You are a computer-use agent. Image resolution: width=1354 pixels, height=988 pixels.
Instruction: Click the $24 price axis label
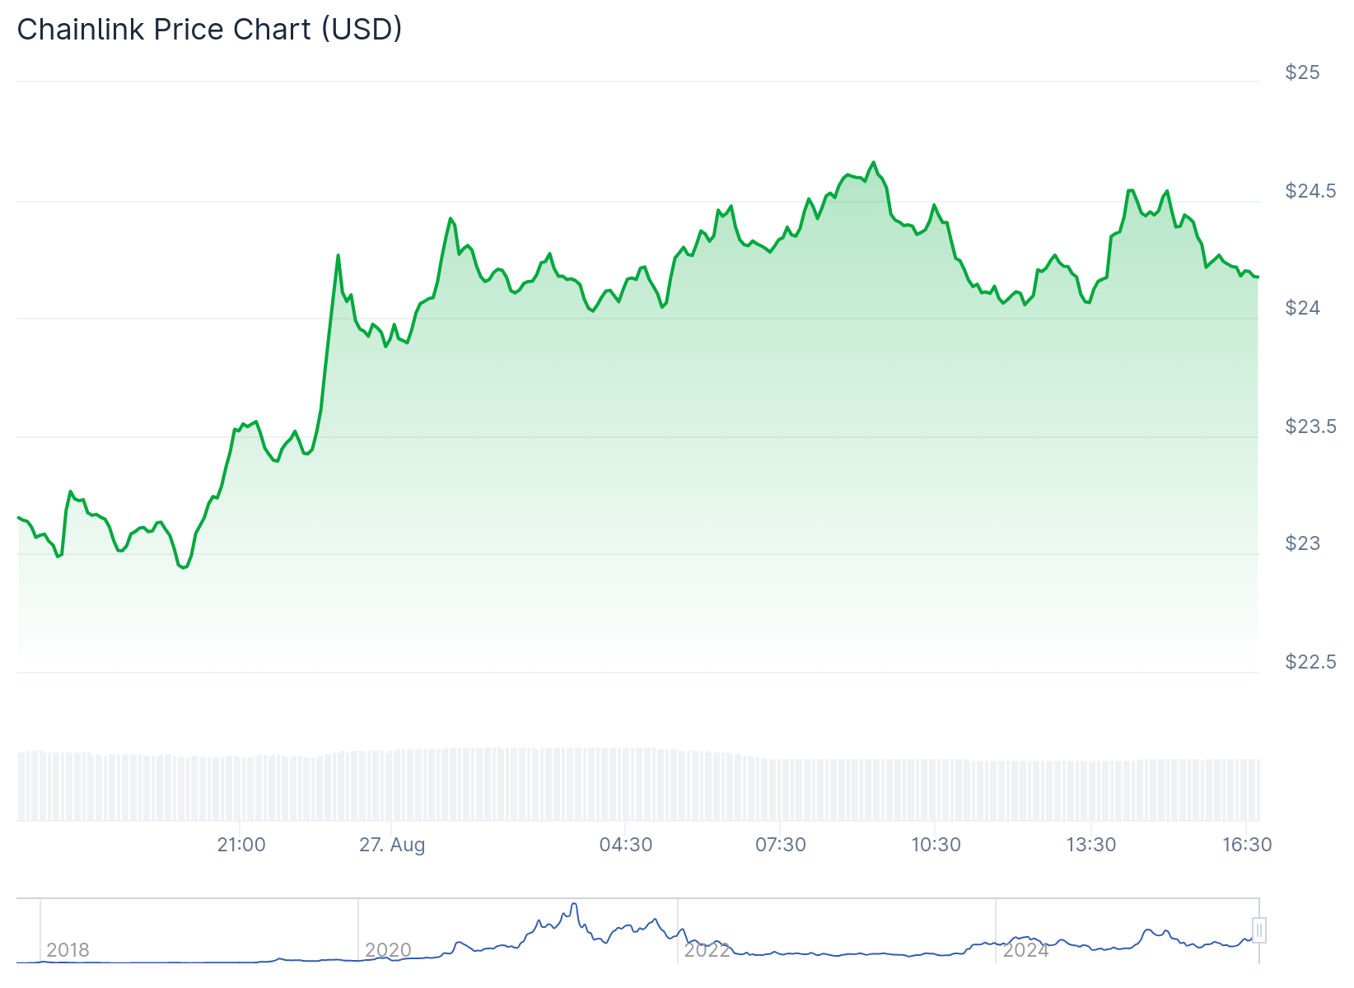point(1302,308)
